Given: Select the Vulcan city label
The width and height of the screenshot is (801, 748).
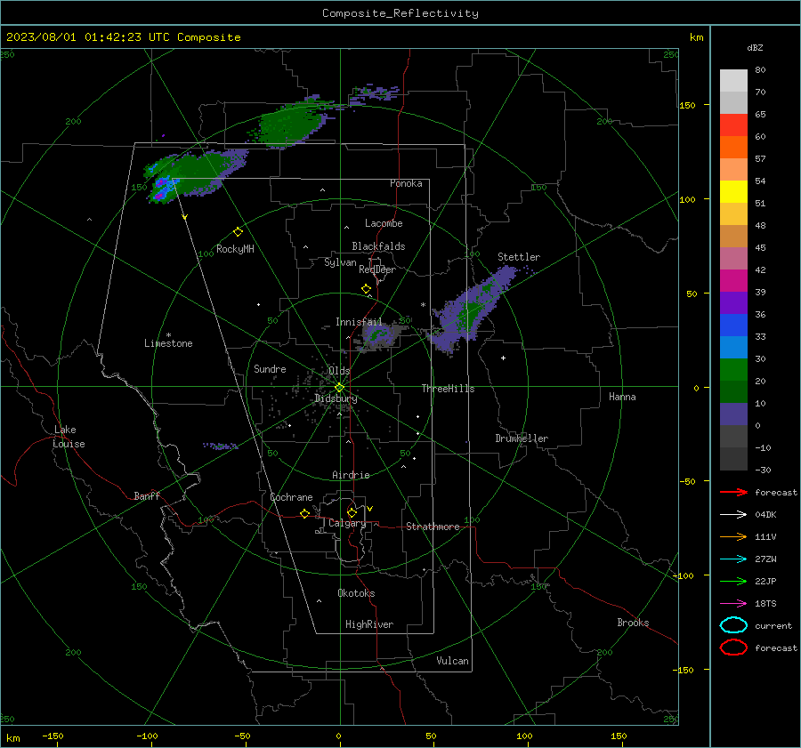Looking at the screenshot, I should [x=453, y=661].
